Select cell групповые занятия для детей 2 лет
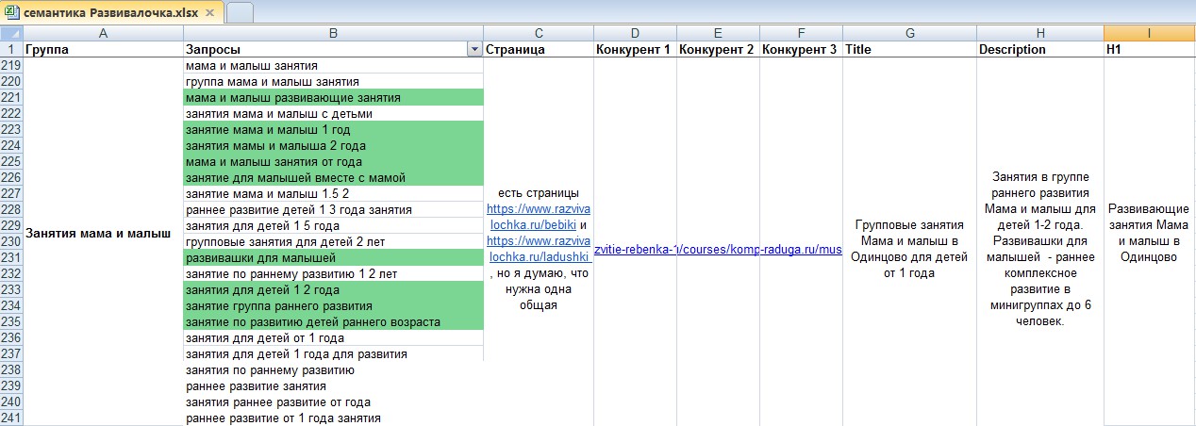The height and width of the screenshot is (426, 1196). [333, 242]
